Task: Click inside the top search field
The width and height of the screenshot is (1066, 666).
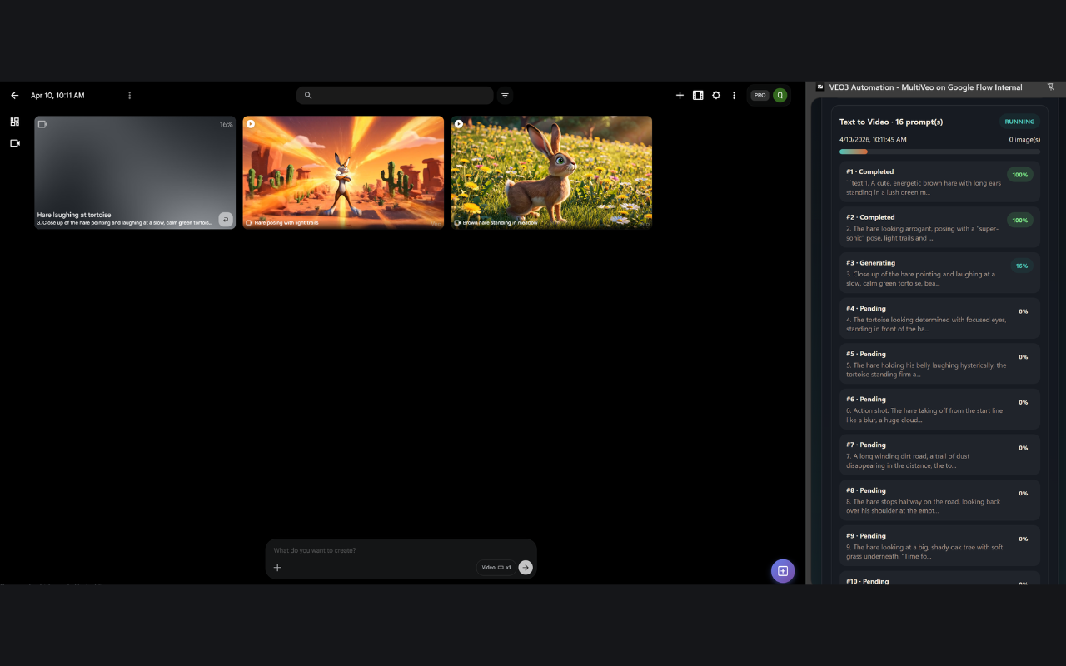Action: (395, 96)
